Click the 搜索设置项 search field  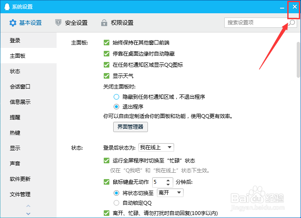pos(261,23)
